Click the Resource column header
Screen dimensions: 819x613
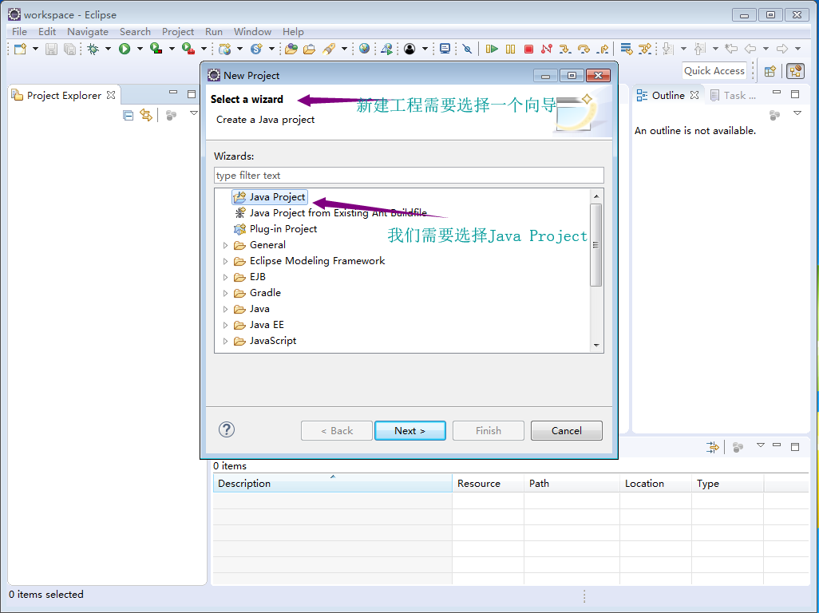tap(488, 484)
